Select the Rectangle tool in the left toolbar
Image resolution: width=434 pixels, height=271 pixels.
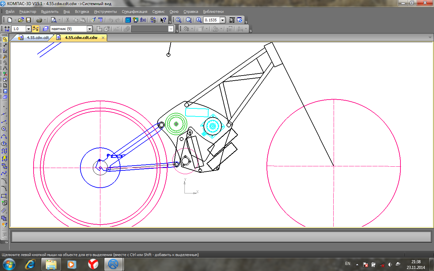[4, 196]
